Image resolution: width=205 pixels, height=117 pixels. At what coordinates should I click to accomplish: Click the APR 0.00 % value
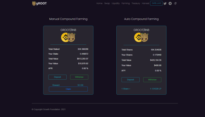pyautogui.click(x=85, y=68)
